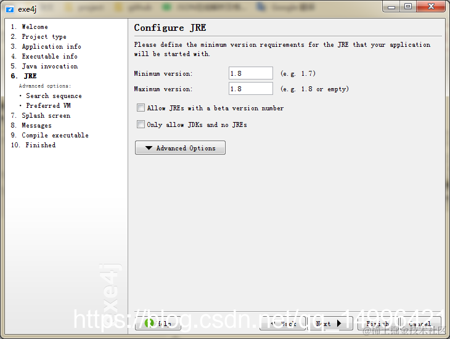450x339 pixels.
Task: Click the 'Configure JRE' heading
Action: [170, 28]
